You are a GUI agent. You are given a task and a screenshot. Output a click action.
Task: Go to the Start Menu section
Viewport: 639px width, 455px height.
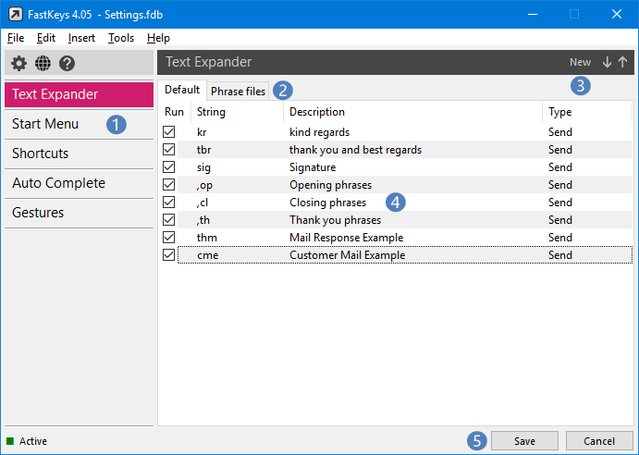pyautogui.click(x=45, y=124)
